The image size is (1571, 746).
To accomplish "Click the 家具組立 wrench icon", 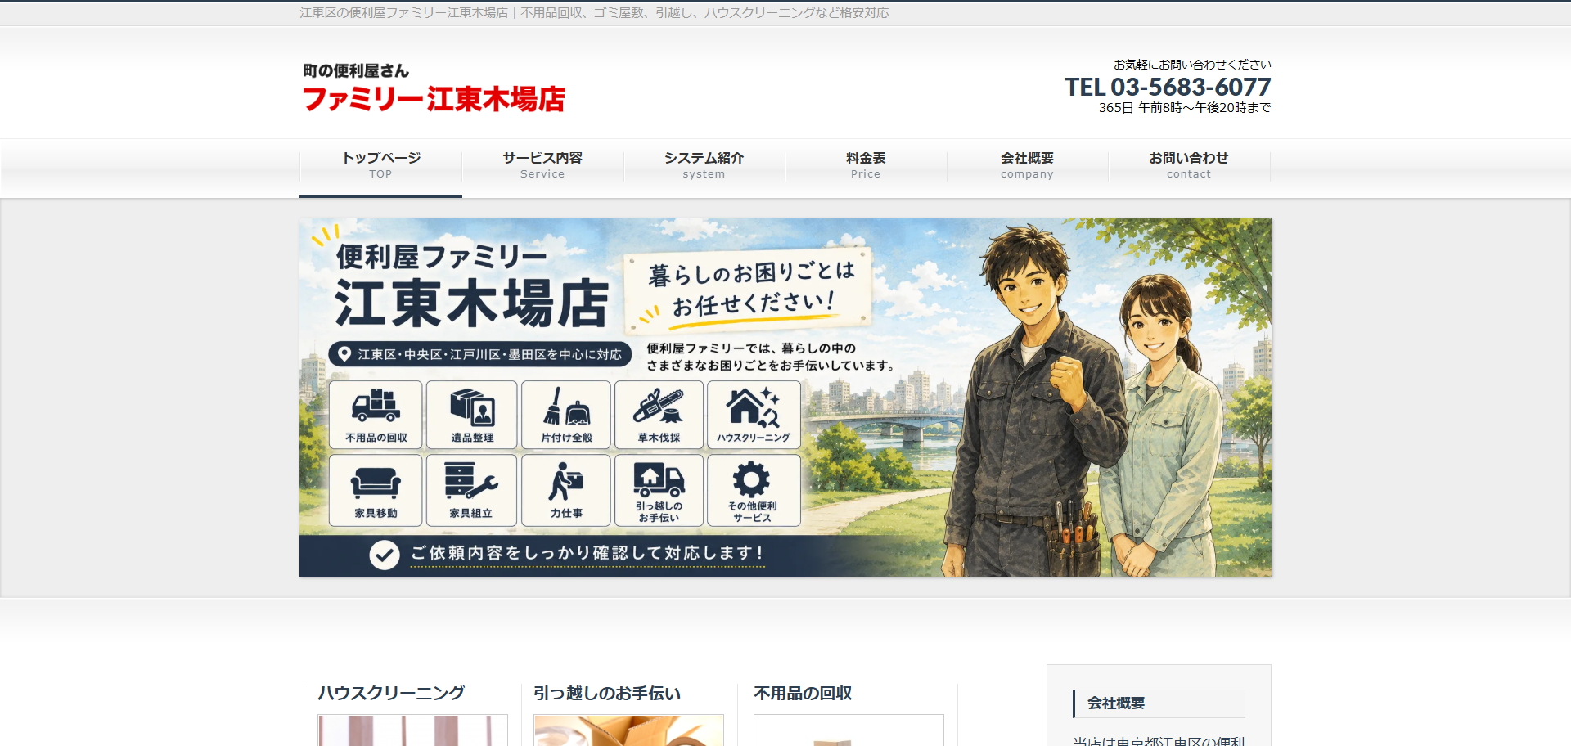I will [x=471, y=480].
